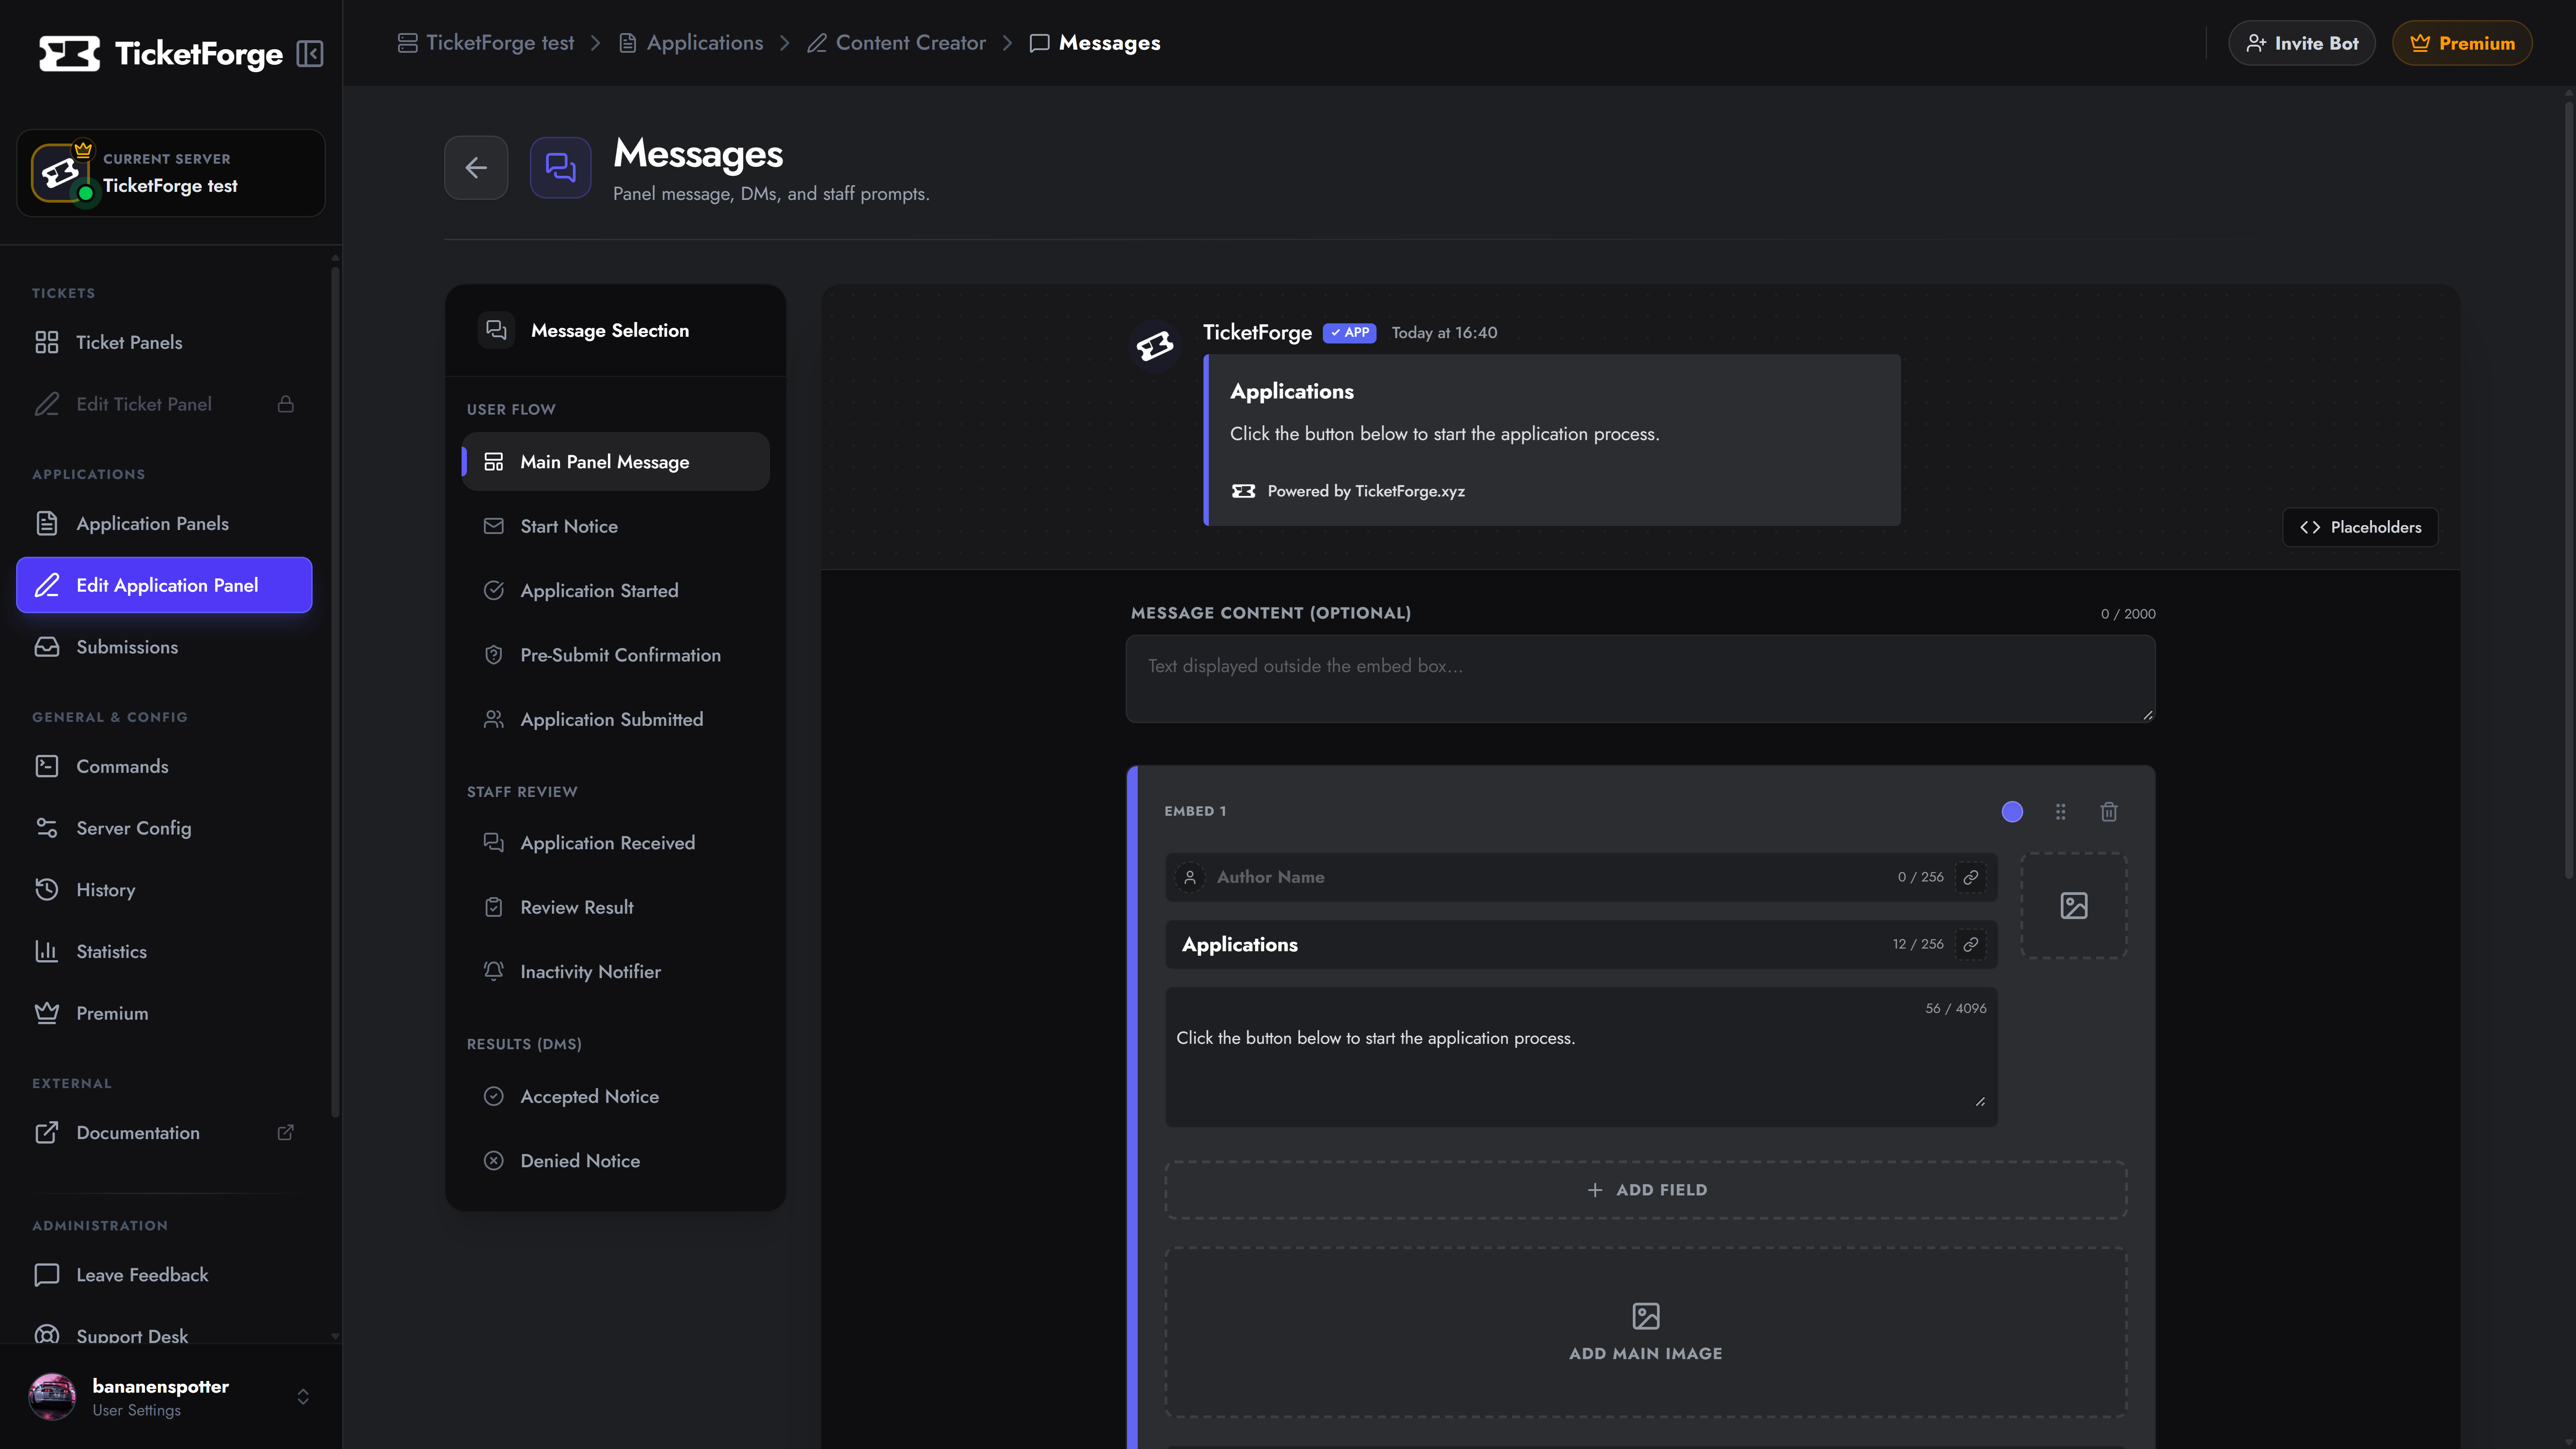Open the Commands page

[164, 766]
